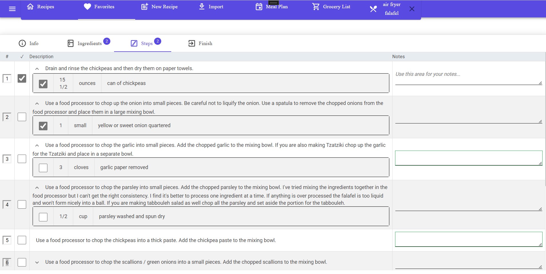546x274 pixels.
Task: Click step number 5 box
Action: click(x=7, y=240)
